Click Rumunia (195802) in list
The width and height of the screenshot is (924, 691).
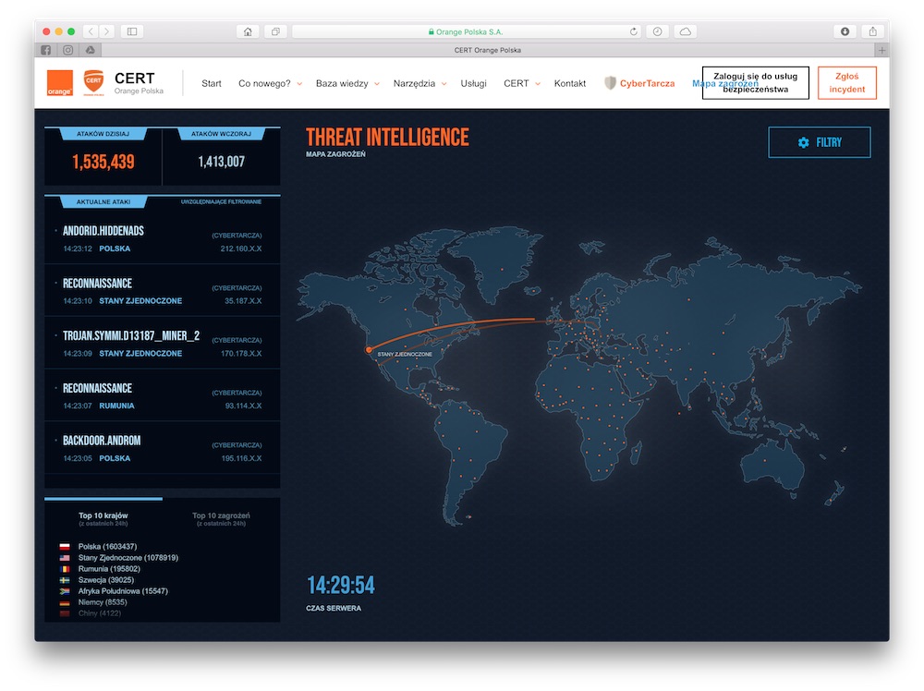[109, 569]
